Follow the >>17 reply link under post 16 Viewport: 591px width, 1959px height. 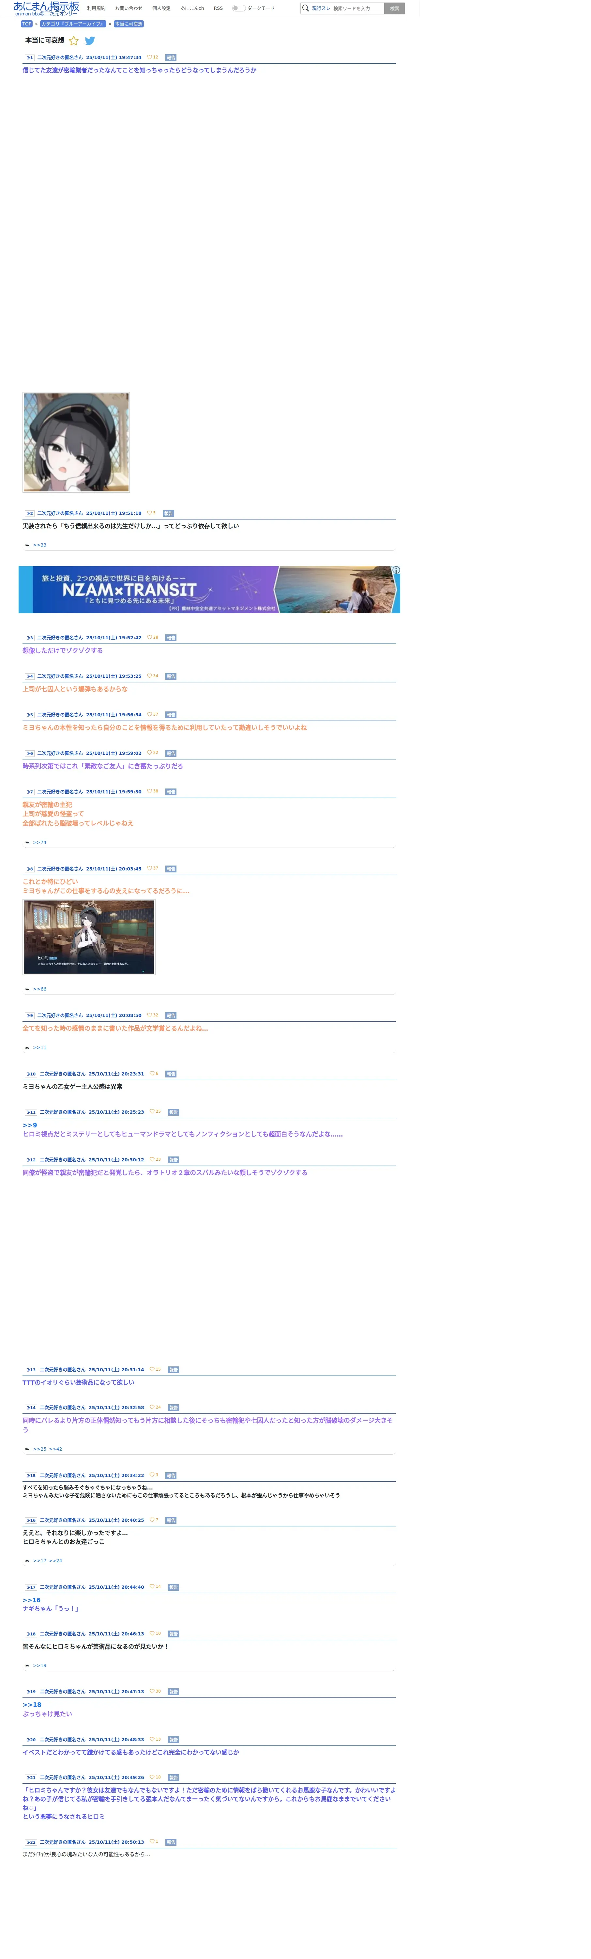coord(39,1561)
